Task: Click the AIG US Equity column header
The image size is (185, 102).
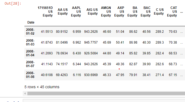Action: click(92, 12)
